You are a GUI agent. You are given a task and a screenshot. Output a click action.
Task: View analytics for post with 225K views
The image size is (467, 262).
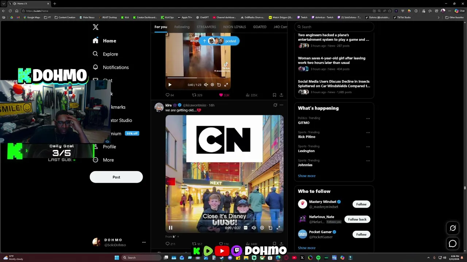(251, 95)
